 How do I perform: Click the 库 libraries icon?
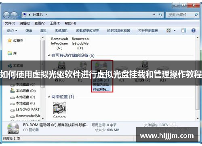pos(10,53)
